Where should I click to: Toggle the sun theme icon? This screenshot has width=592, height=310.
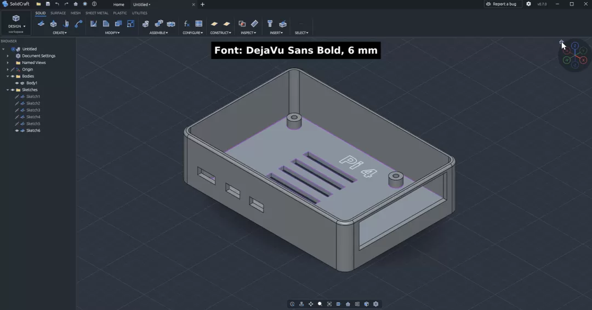click(85, 4)
